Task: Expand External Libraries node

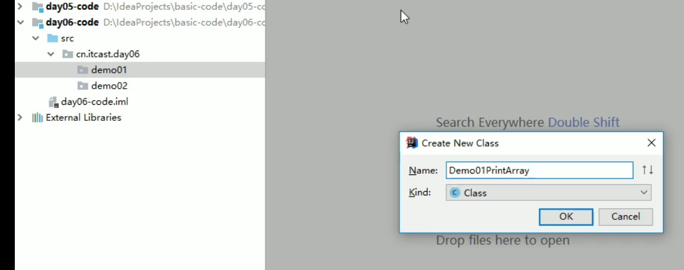Action: tap(20, 118)
